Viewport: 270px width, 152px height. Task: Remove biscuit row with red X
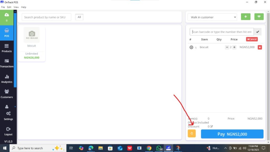[x=260, y=47]
